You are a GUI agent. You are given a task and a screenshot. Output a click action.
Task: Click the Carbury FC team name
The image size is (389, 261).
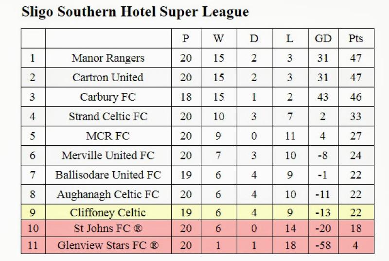tap(108, 97)
